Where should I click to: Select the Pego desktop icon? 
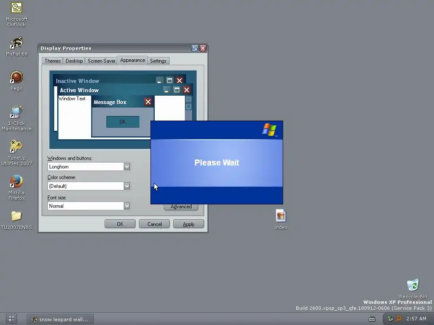pos(17,81)
